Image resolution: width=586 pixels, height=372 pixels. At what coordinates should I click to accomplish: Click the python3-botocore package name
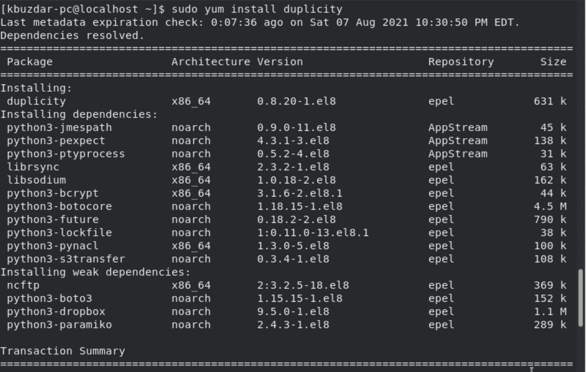click(59, 206)
